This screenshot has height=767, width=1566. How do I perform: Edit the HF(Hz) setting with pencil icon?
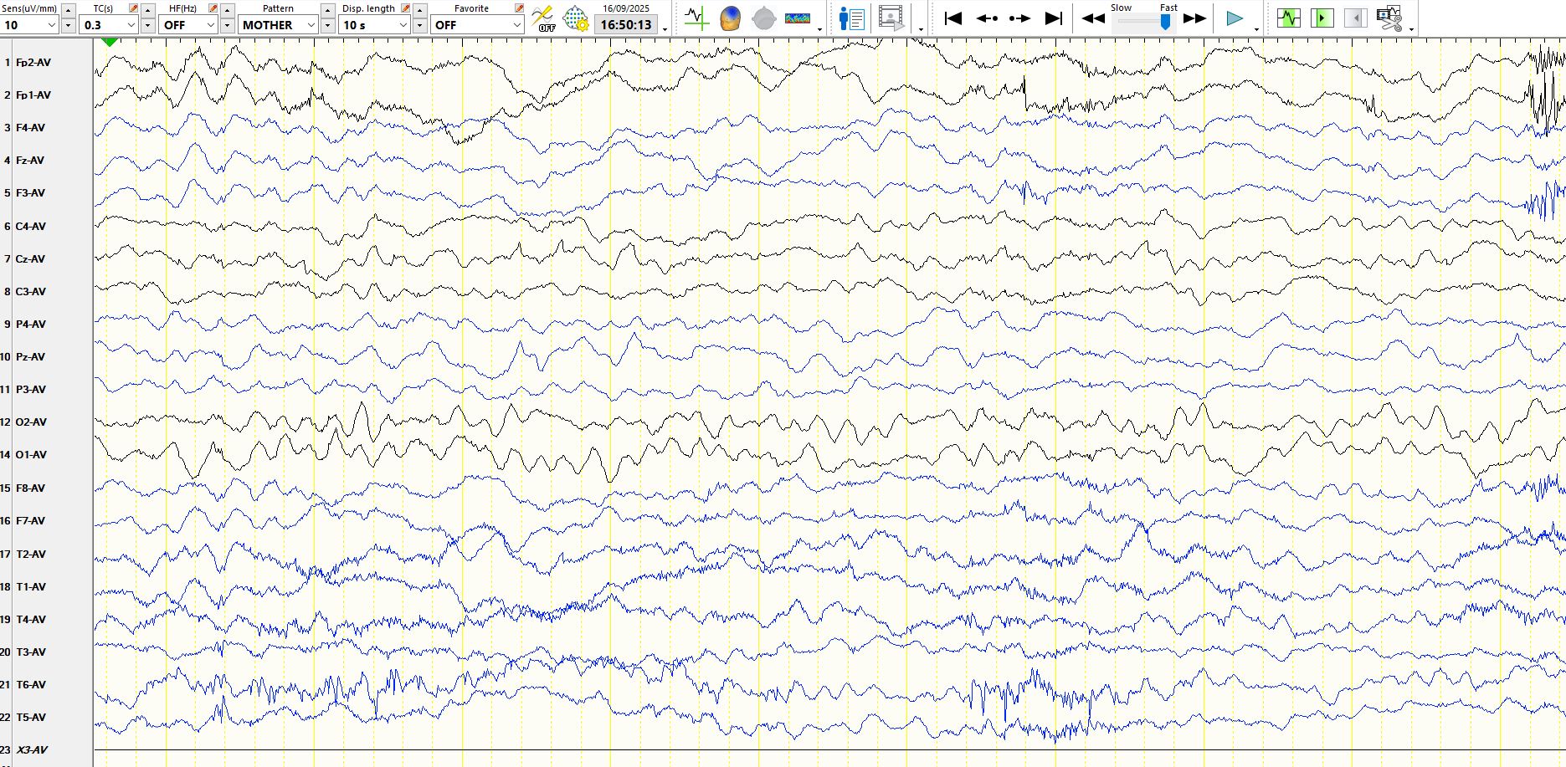(213, 8)
